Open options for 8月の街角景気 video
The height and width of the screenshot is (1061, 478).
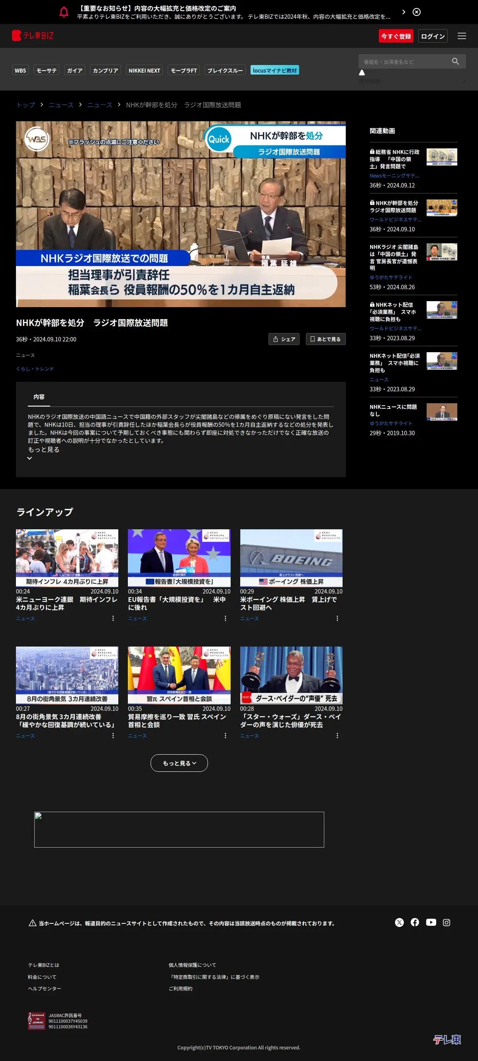[x=113, y=735]
